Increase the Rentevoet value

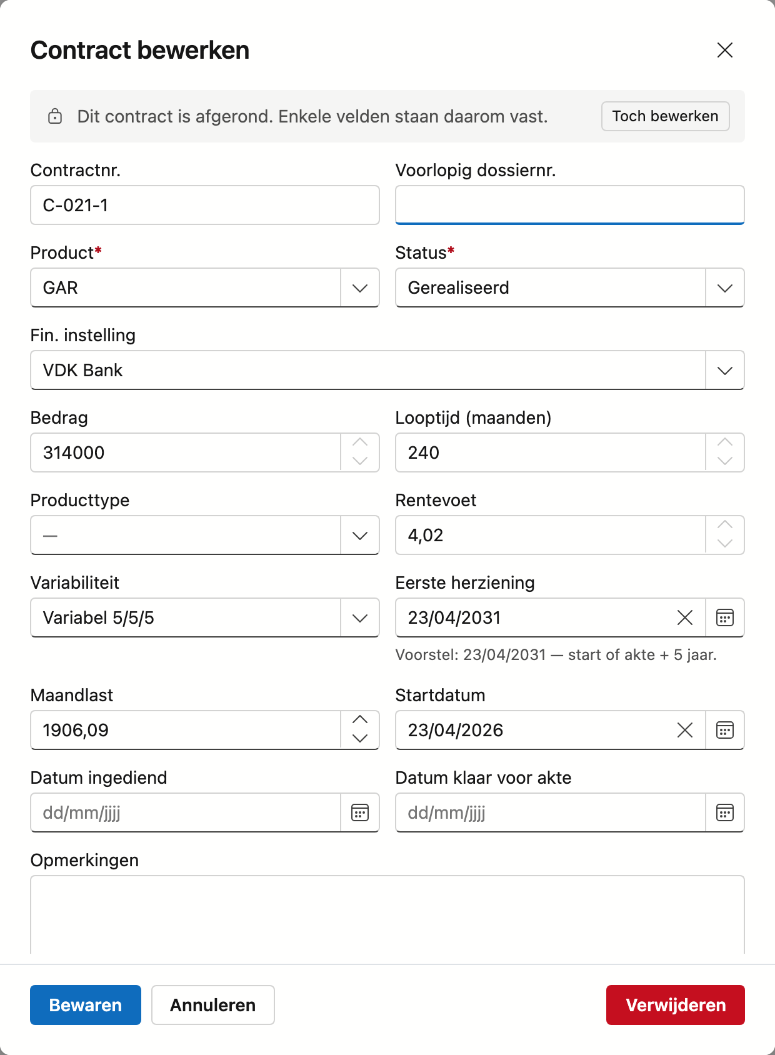tap(725, 525)
